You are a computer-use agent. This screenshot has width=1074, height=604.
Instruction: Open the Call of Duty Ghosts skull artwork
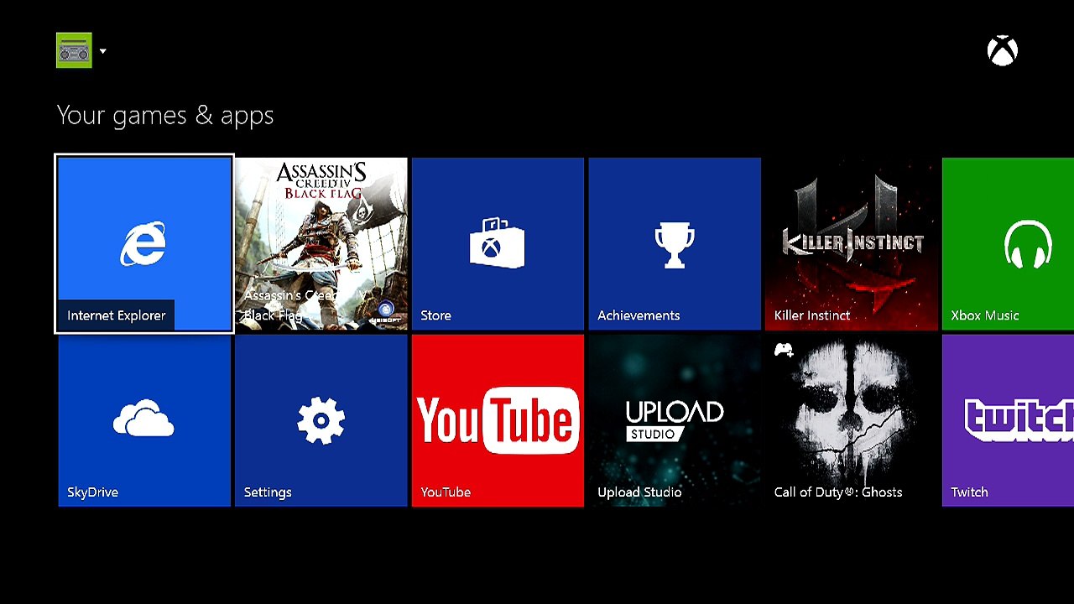click(x=852, y=420)
